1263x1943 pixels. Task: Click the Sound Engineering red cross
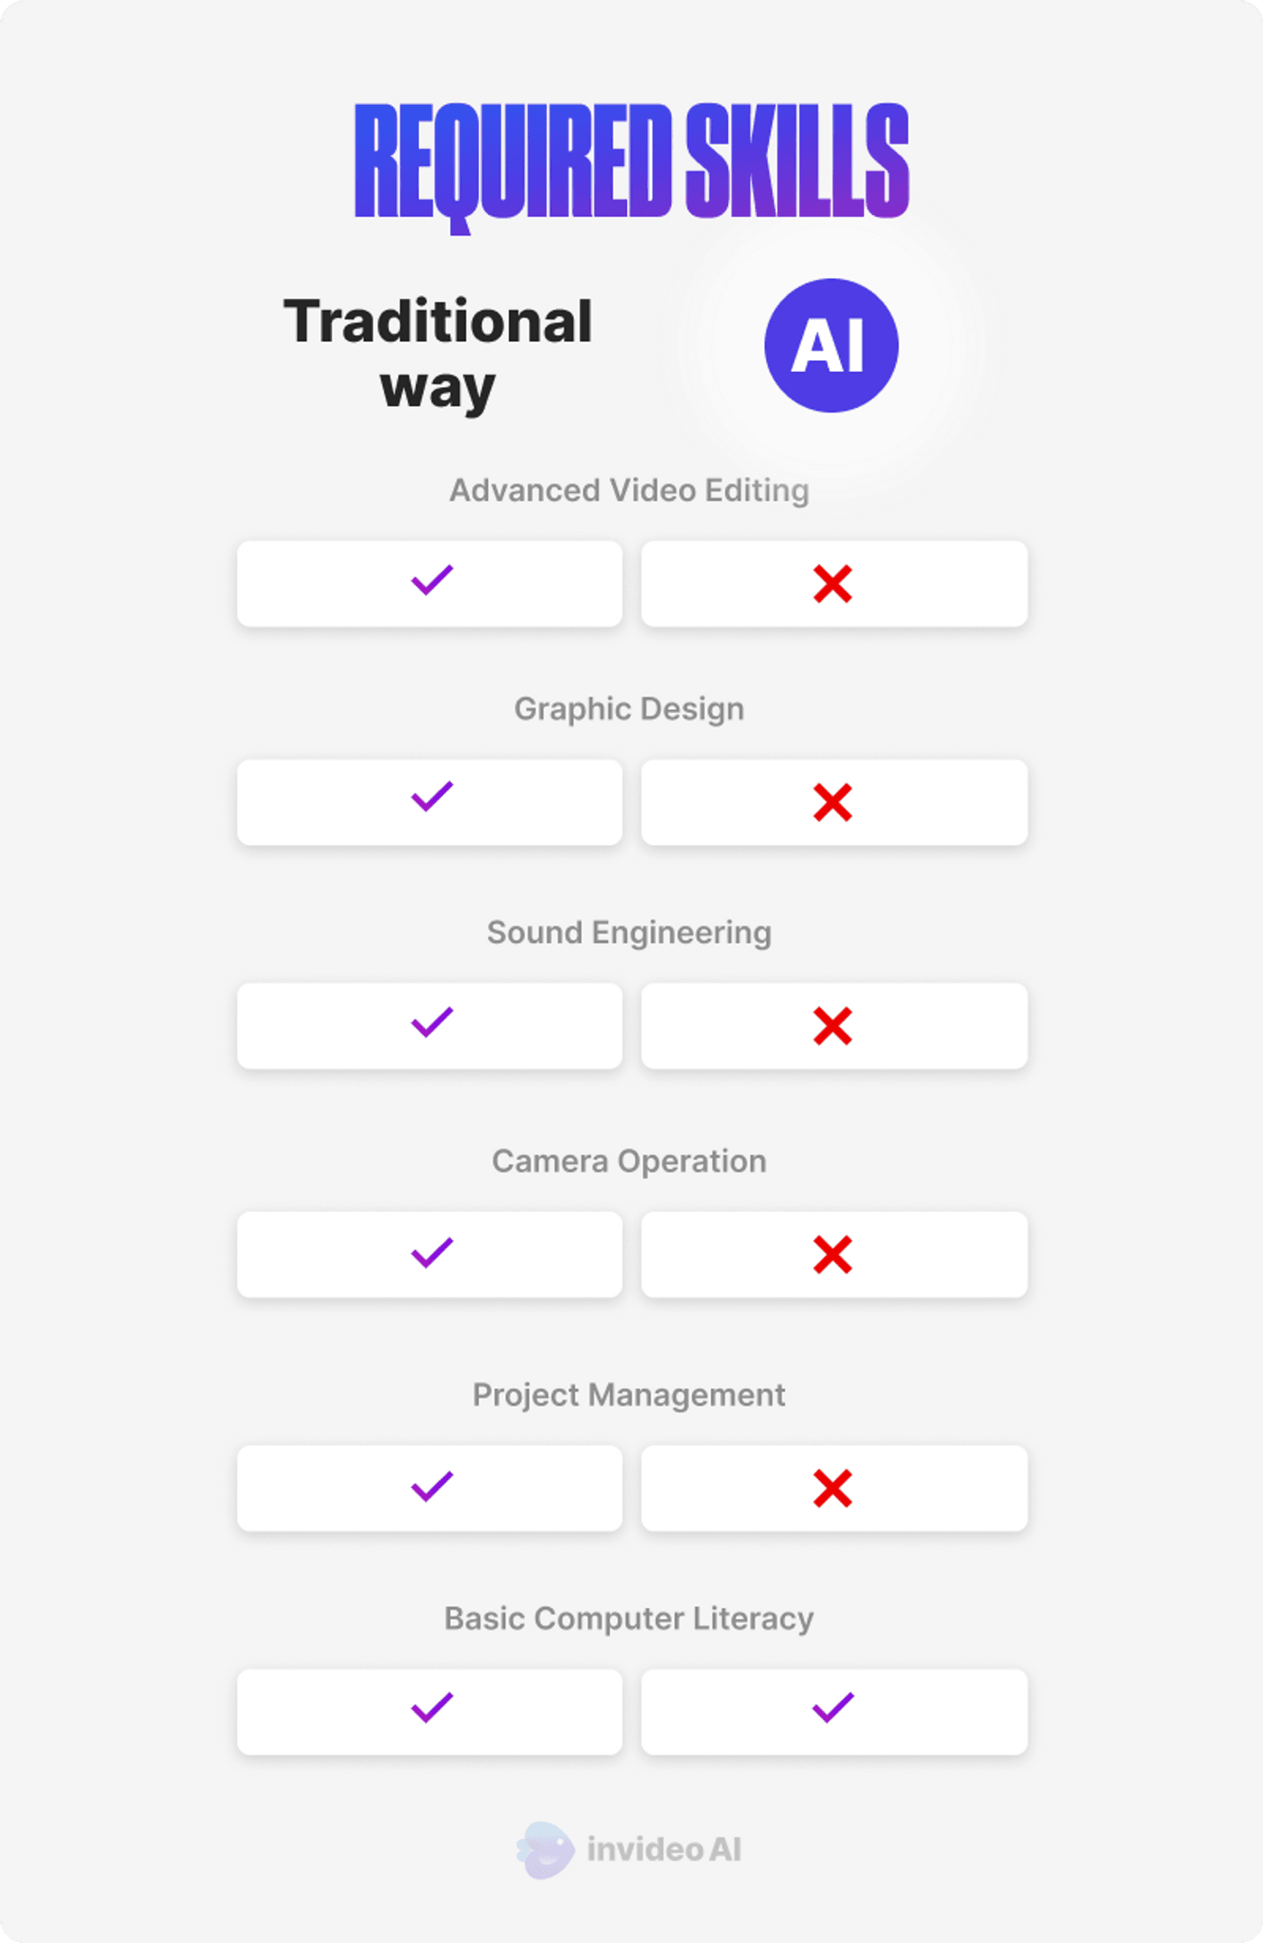coord(833,1026)
